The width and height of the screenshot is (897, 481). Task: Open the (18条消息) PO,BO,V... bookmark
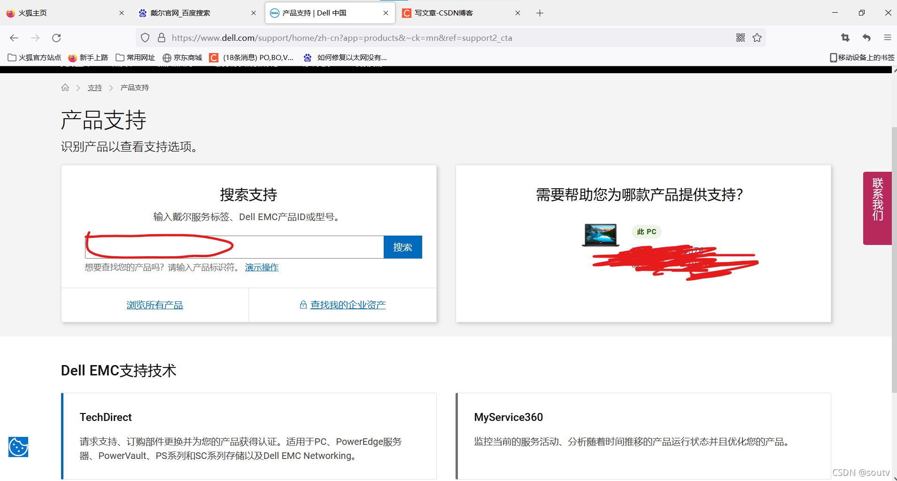tap(252, 58)
